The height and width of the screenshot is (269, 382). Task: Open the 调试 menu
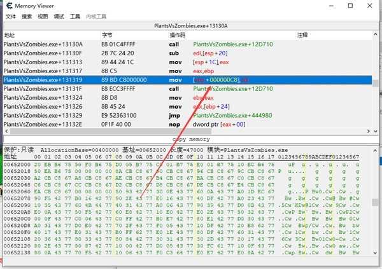pos(59,17)
